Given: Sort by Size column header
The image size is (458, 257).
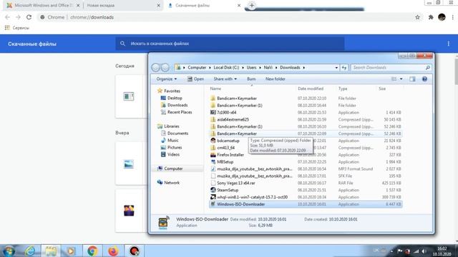Looking at the screenshot, I should (382, 89).
